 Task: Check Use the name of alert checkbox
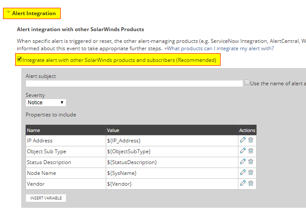click(x=247, y=83)
